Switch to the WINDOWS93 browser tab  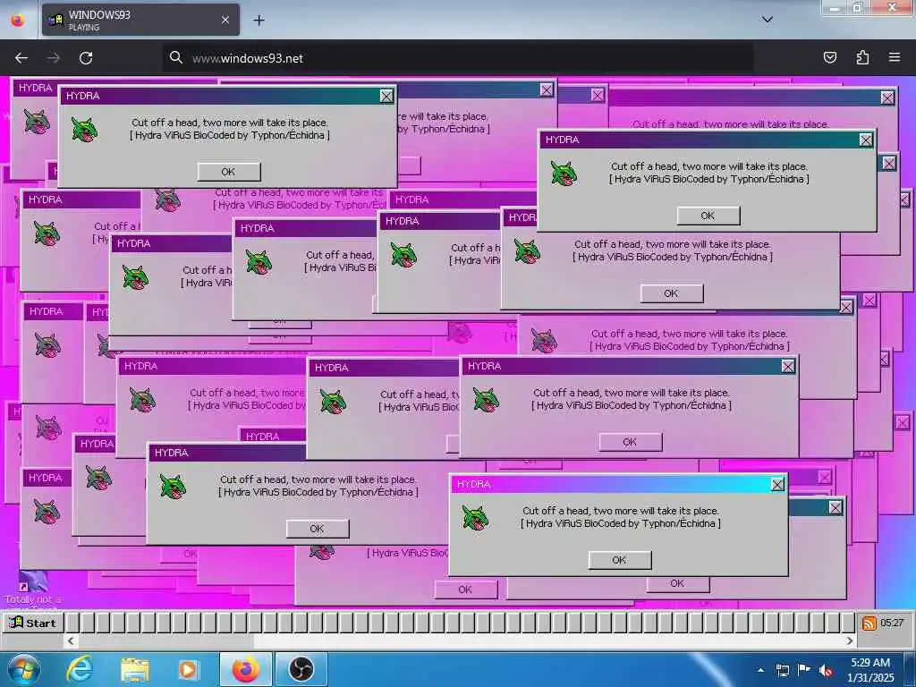click(x=140, y=20)
